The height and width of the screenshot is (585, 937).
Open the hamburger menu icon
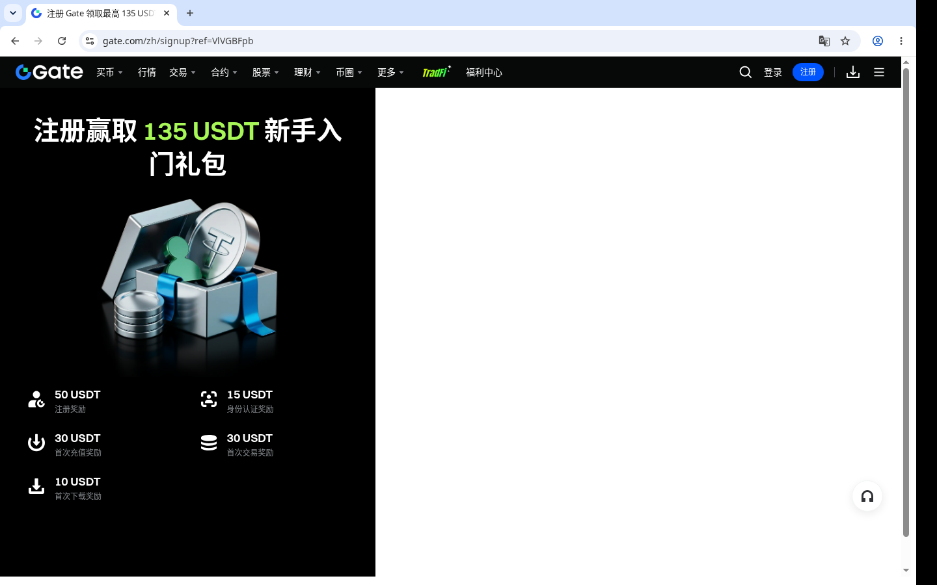coord(879,72)
